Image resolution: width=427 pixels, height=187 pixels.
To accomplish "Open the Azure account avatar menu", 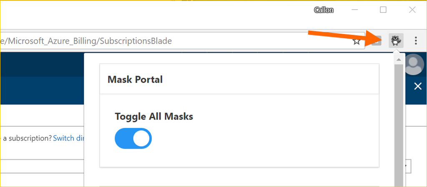I will pos(414,64).
